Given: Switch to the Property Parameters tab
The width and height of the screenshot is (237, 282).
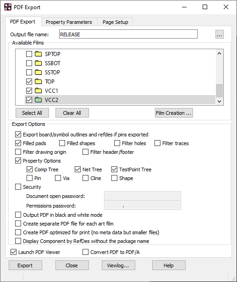Looking at the screenshot, I should tap(69, 22).
